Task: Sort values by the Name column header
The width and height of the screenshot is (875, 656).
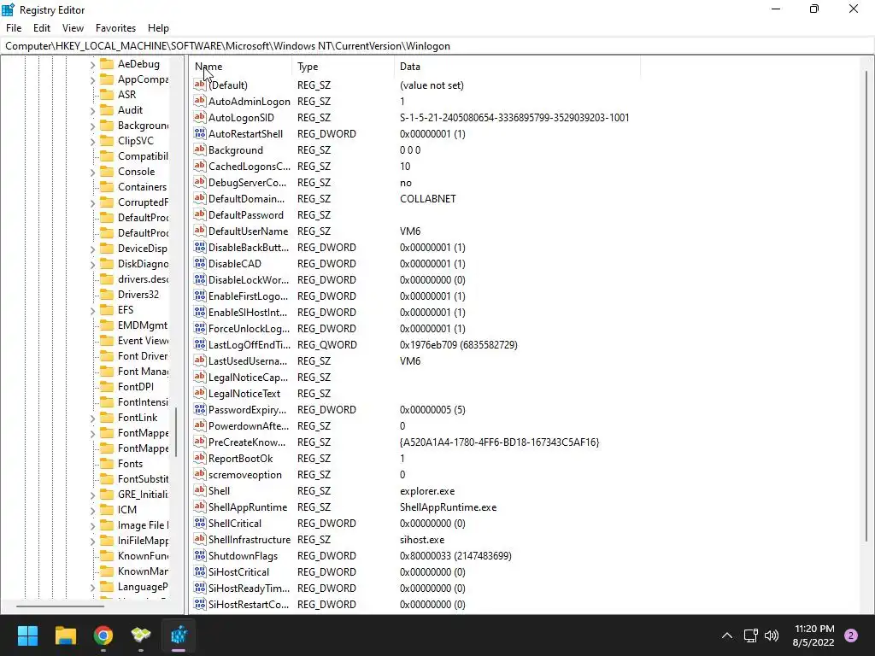Action: pos(240,67)
